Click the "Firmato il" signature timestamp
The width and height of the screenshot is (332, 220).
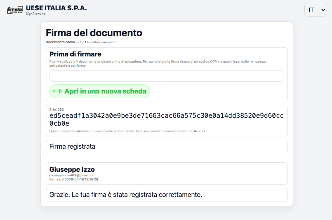(74, 179)
